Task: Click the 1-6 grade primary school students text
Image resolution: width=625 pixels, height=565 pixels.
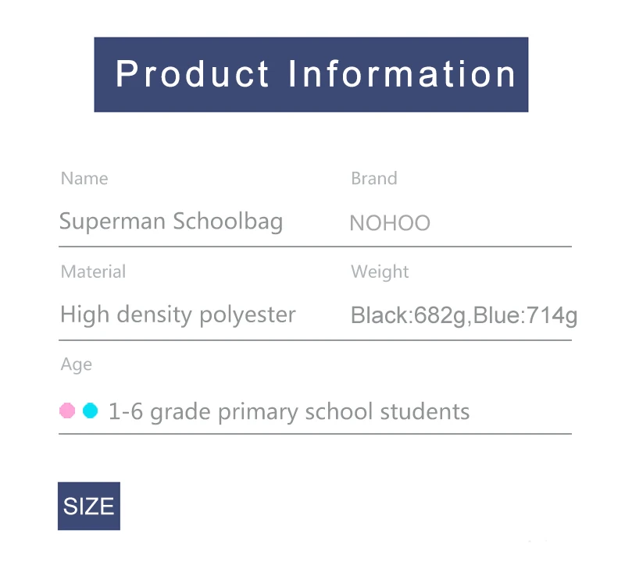Action: click(x=289, y=412)
